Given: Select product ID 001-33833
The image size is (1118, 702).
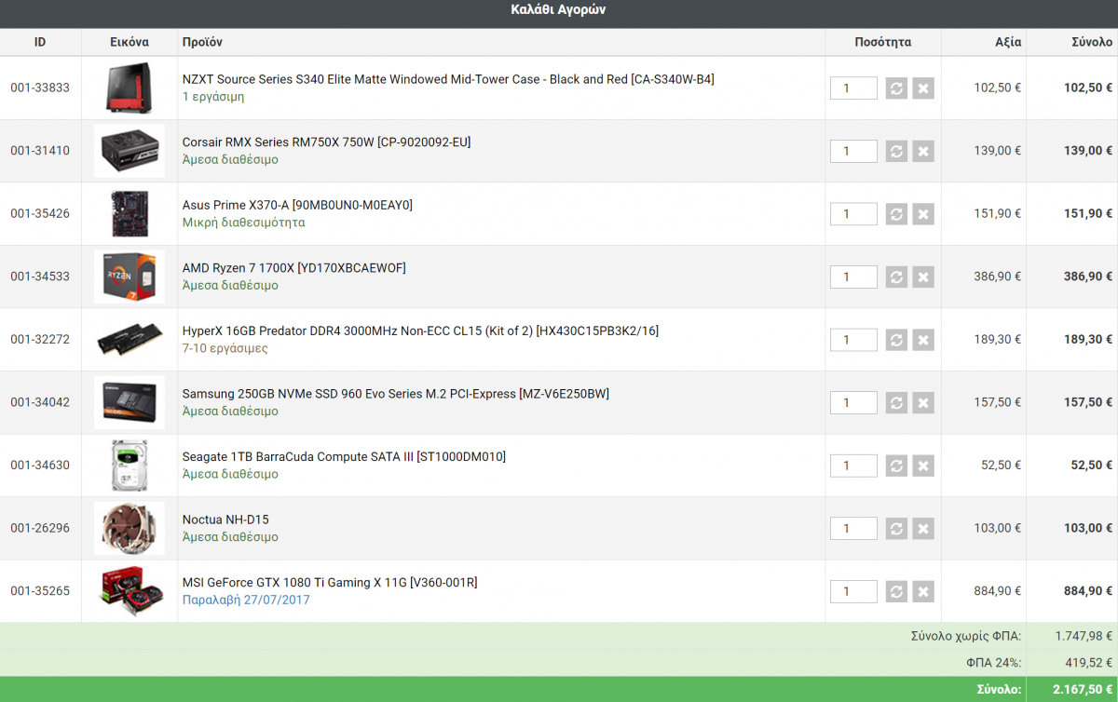Looking at the screenshot, I should [40, 88].
